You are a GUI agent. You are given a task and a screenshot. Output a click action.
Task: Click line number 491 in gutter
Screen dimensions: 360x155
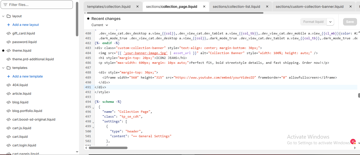88,87
